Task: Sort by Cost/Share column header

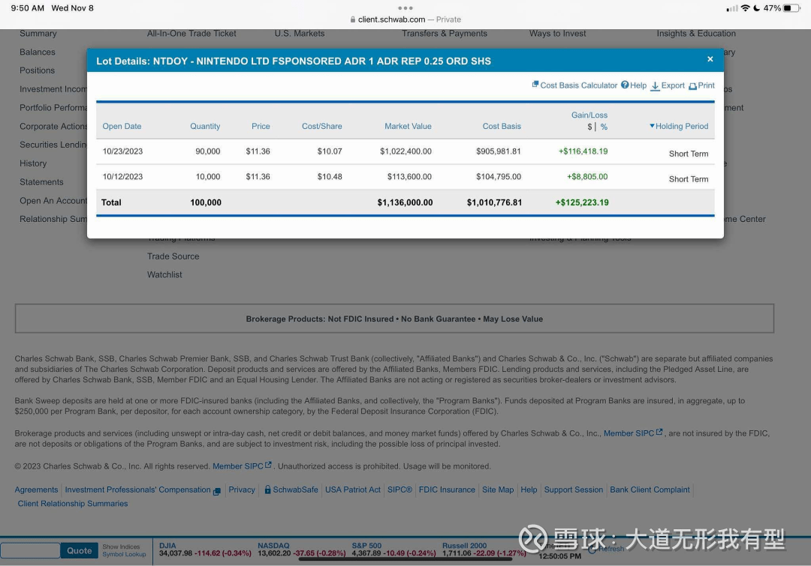Action: 321,126
